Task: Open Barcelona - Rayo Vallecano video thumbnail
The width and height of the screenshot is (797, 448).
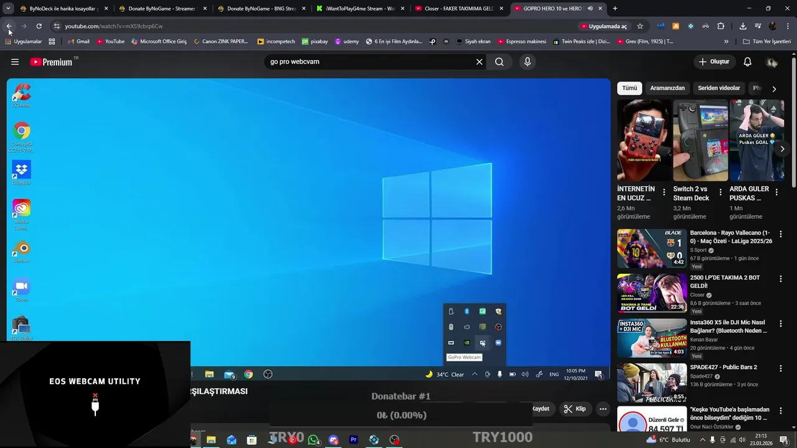Action: [652, 248]
